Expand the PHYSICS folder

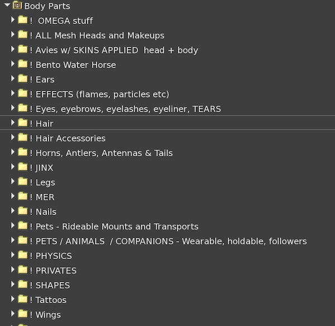13,255
